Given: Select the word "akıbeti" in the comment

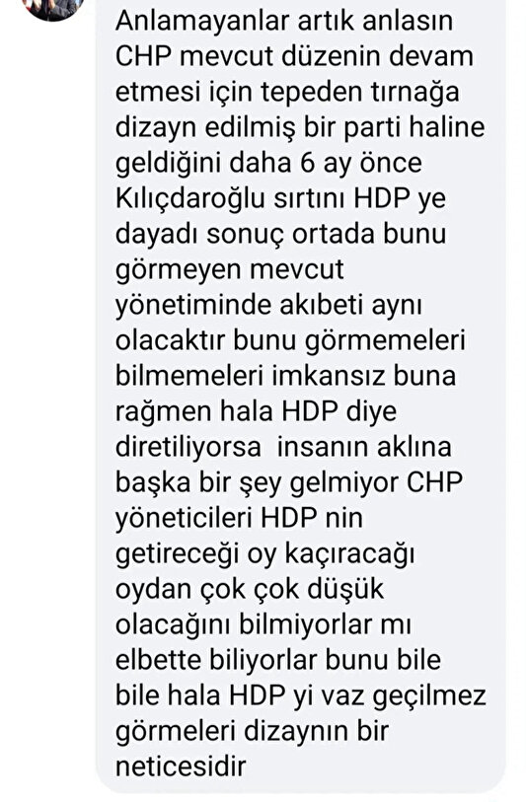Looking at the screenshot, I should pyautogui.click(x=322, y=305).
